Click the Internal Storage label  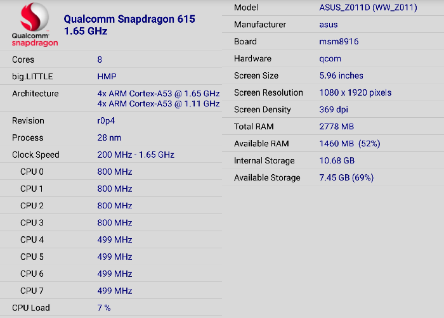click(x=264, y=160)
